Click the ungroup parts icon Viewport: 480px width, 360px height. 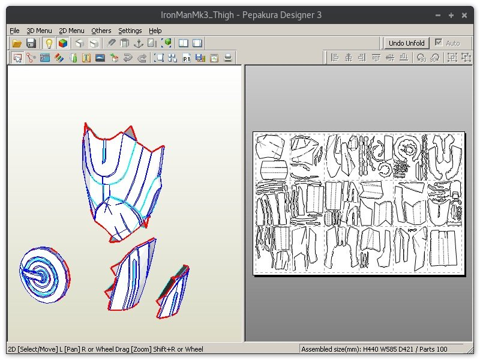(x=466, y=58)
